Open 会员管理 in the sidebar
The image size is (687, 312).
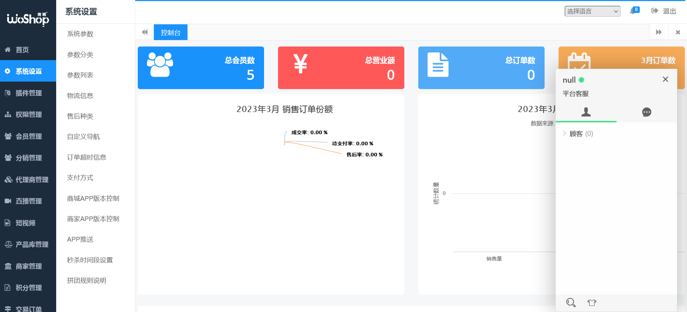tap(29, 136)
